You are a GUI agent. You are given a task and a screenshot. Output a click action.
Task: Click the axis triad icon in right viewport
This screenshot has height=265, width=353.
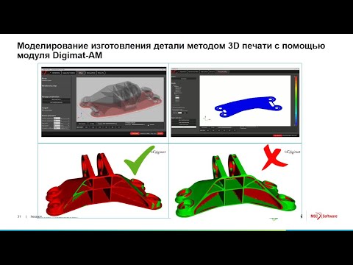pos(207,119)
